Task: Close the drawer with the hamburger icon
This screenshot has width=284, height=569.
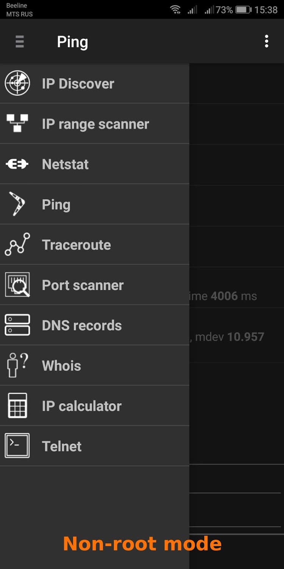Action: (x=20, y=41)
